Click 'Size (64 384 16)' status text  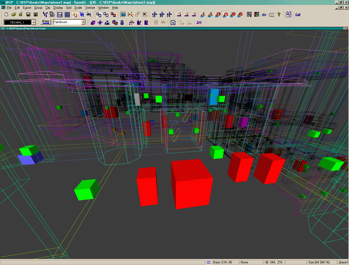click(322, 262)
